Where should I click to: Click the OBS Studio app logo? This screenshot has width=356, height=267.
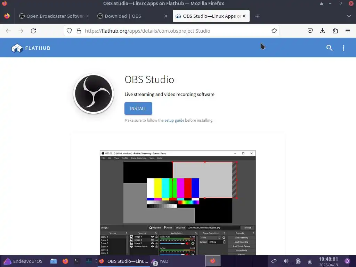(94, 94)
